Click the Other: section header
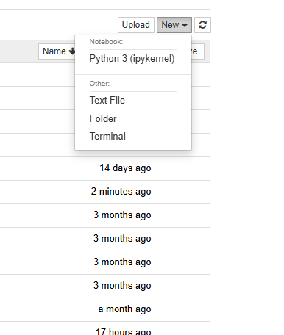This screenshot has width=284, height=335. [x=99, y=84]
